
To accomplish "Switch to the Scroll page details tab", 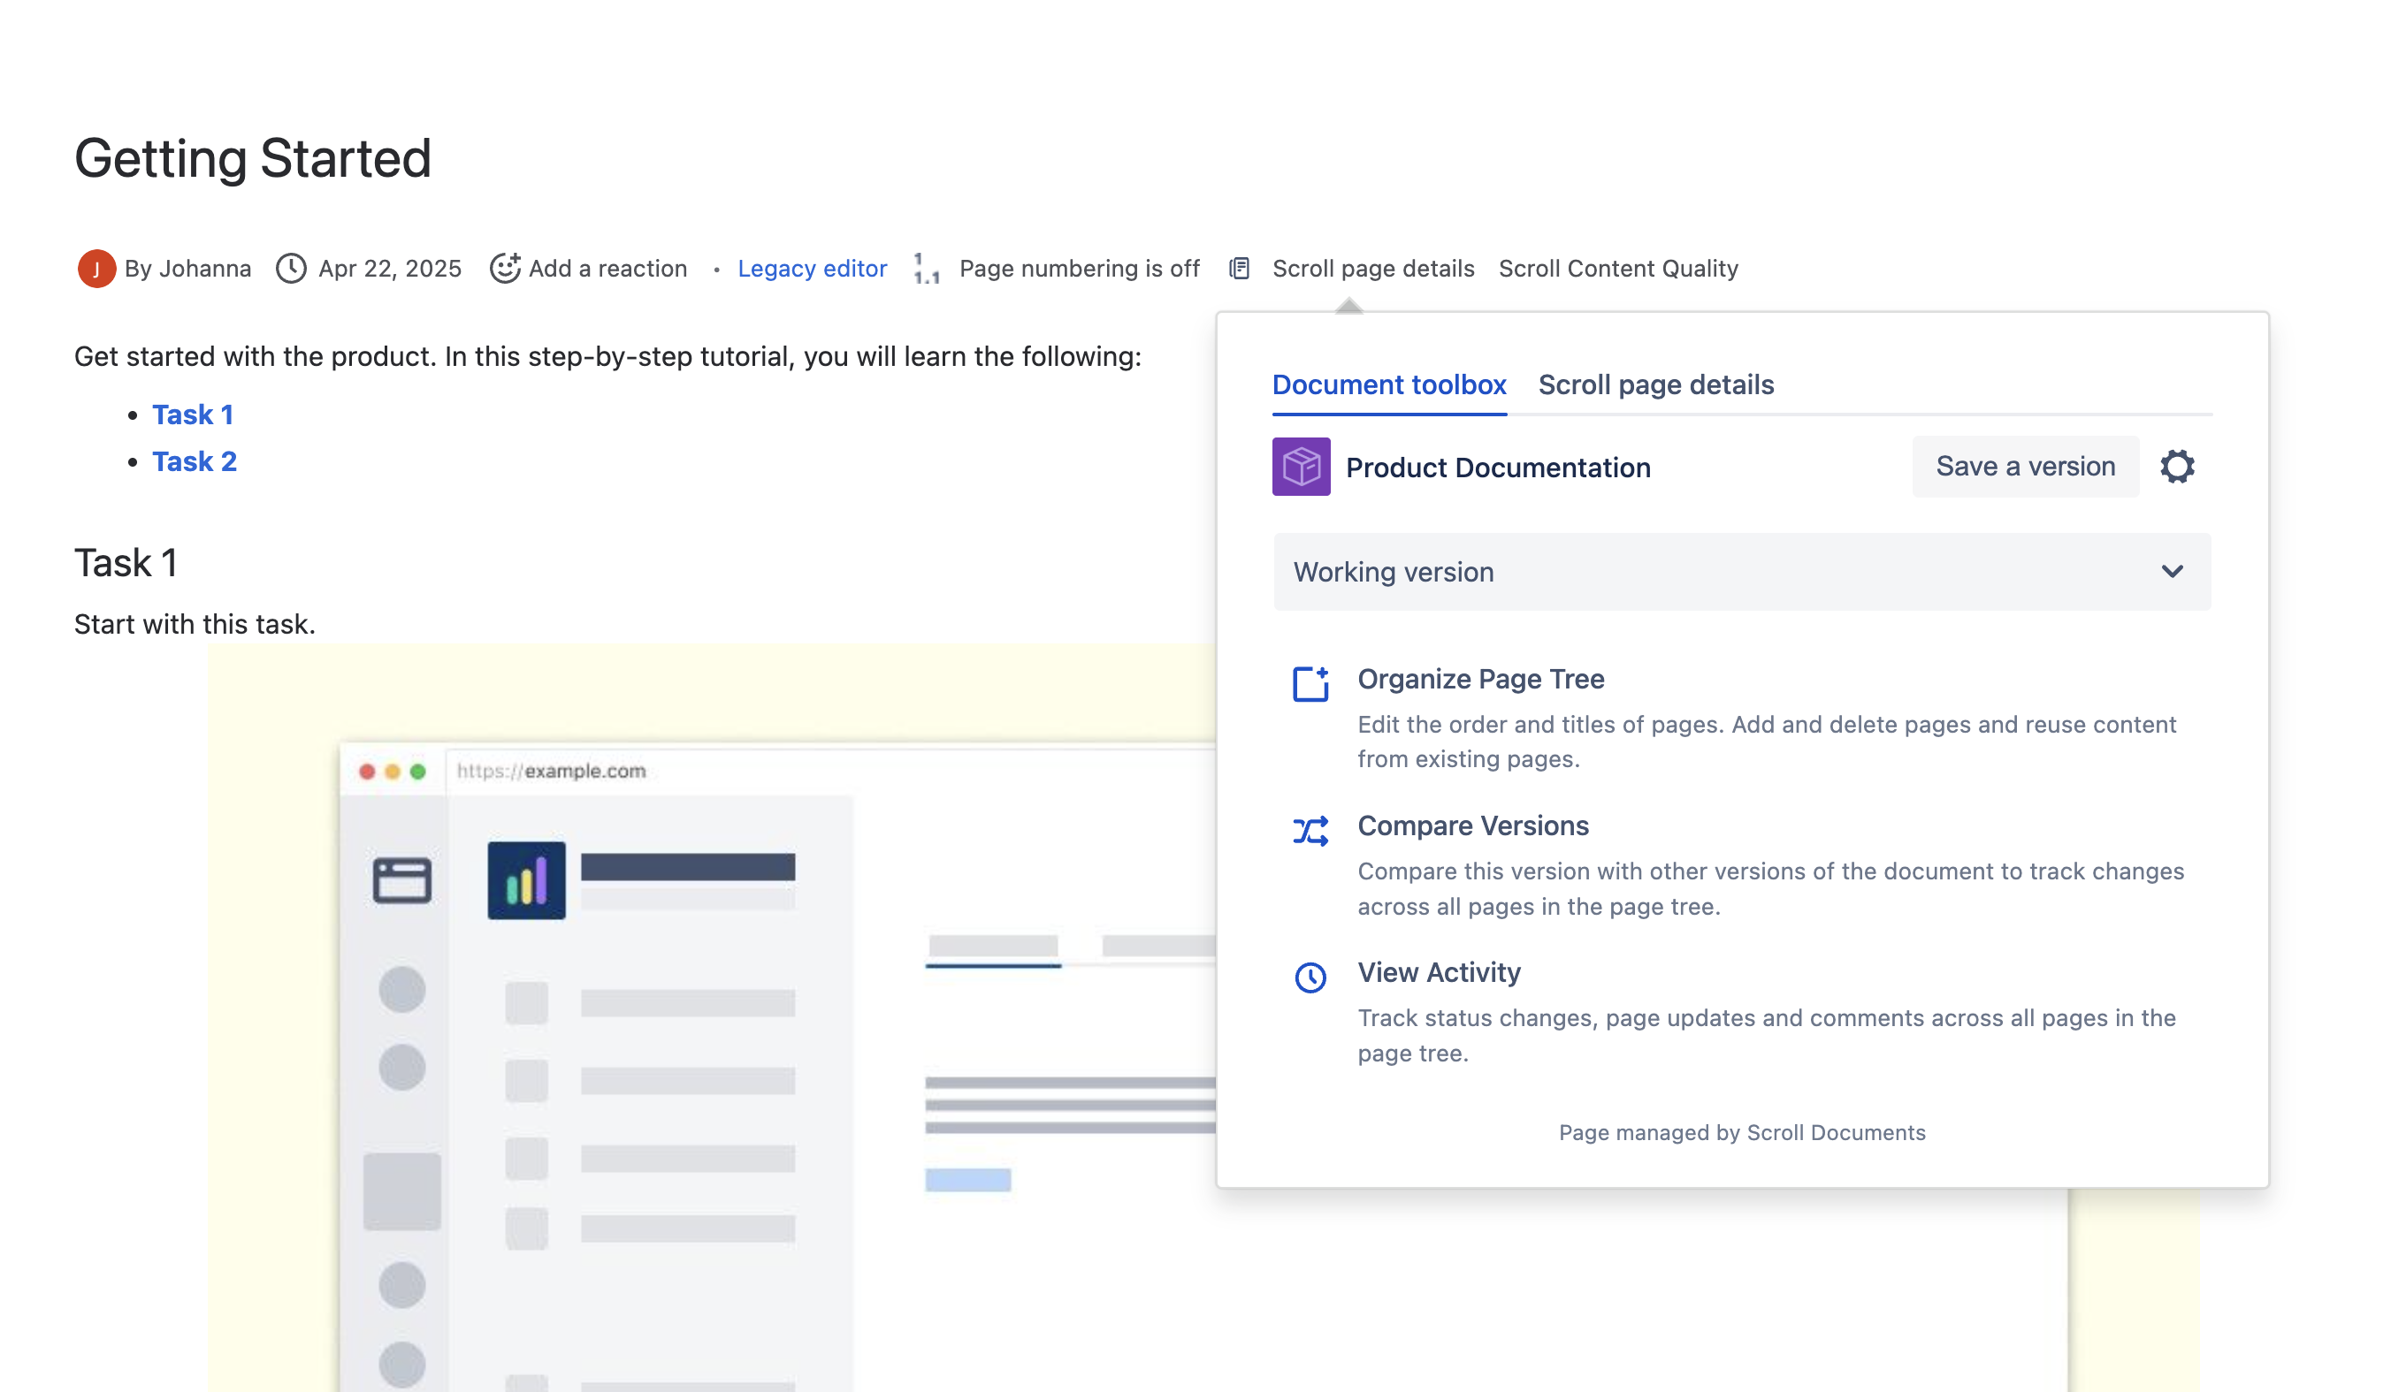I will tap(1655, 385).
